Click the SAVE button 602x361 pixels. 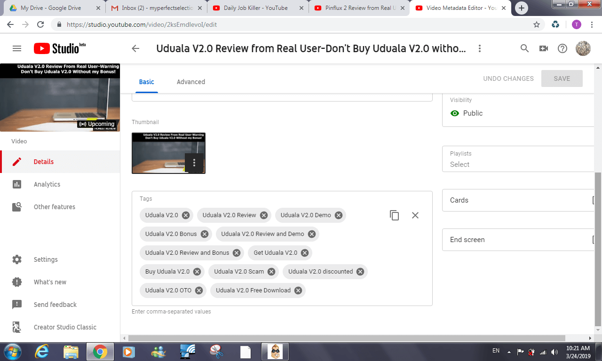click(562, 78)
